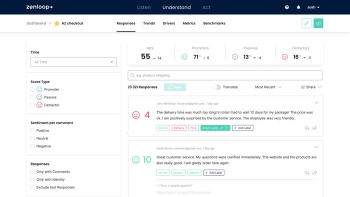350x197 pixels.
Task: Tick Only with Identity
Action: (x=32, y=179)
